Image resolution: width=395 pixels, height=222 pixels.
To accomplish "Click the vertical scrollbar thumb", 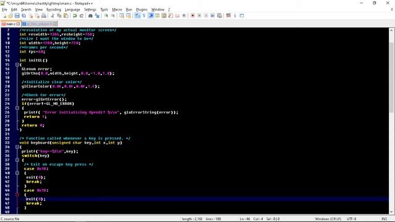I will [x=392, y=78].
